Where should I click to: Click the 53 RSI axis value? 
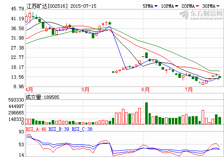coord(22,145)
